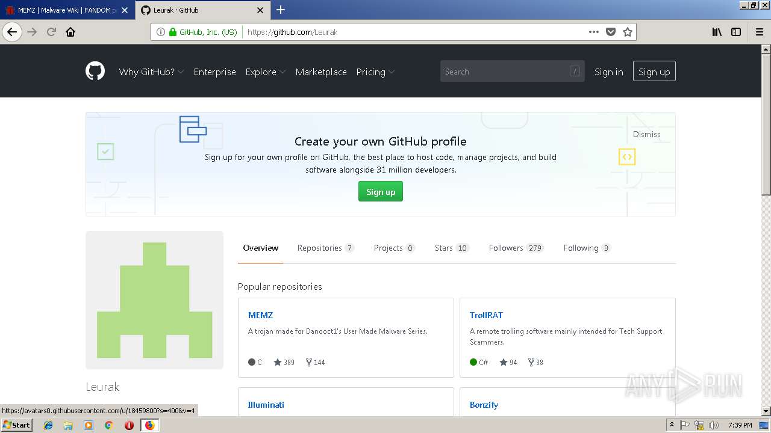Dismiss the Create your own profile banner

(646, 134)
